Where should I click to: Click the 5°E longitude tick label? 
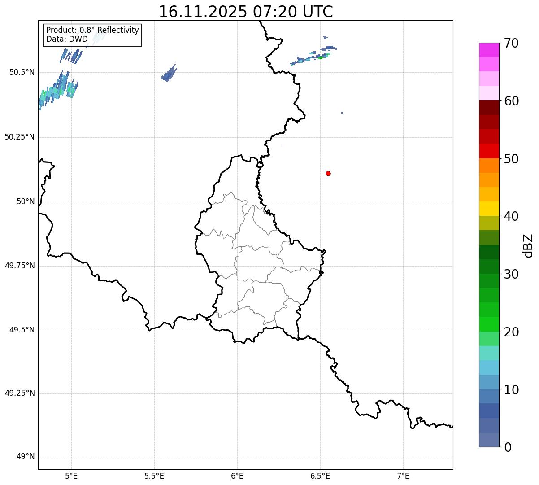pos(71,476)
